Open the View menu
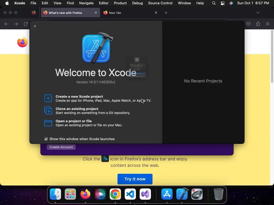 pyautogui.click(x=57, y=3)
